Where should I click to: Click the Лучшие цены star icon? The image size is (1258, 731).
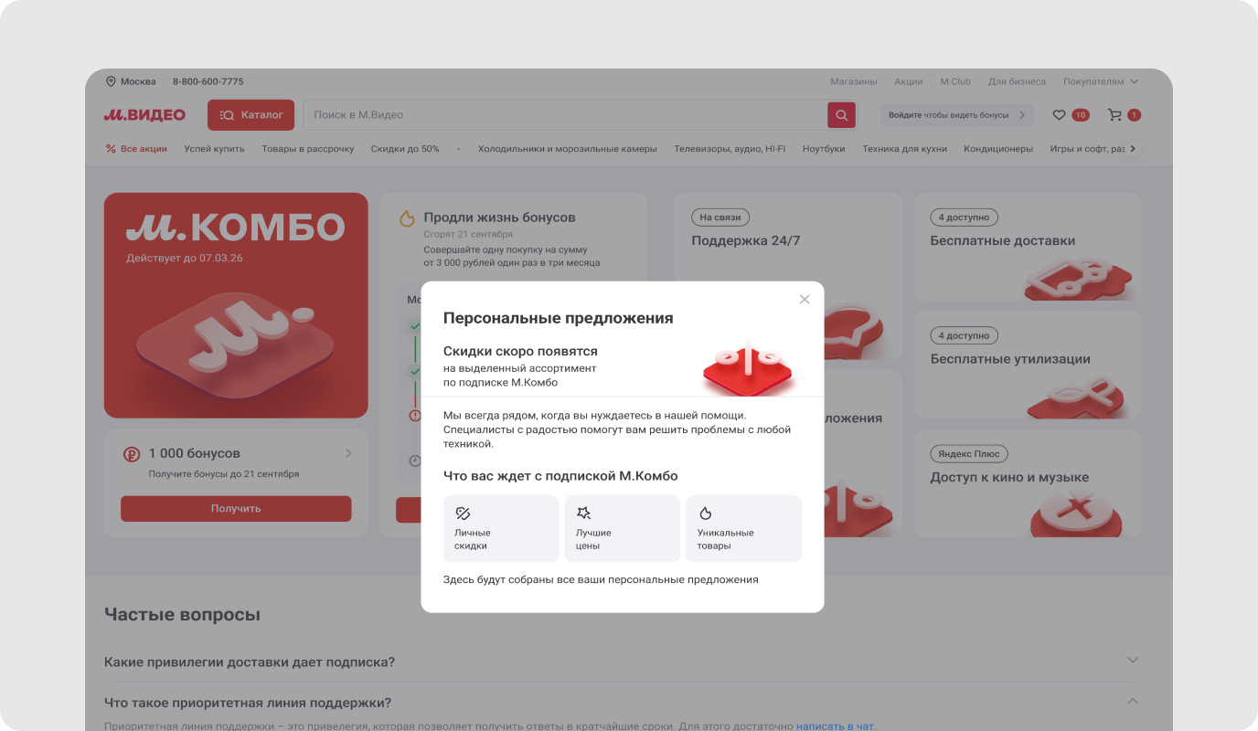(x=584, y=514)
